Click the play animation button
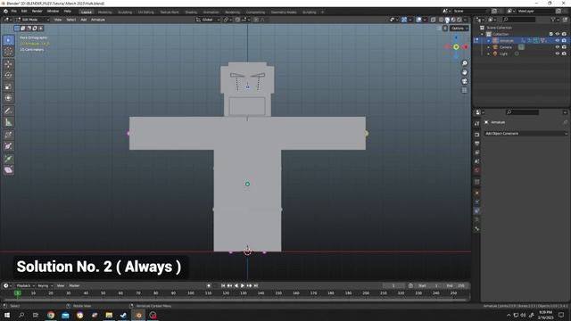 tap(243, 285)
